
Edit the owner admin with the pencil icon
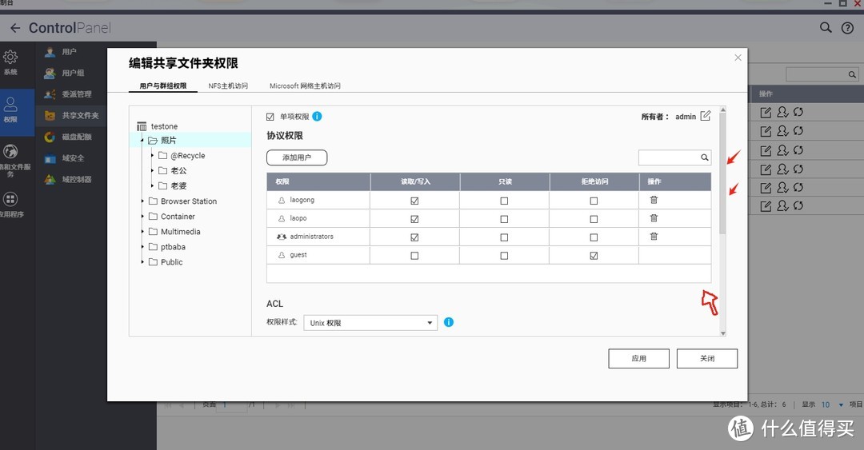(x=706, y=116)
